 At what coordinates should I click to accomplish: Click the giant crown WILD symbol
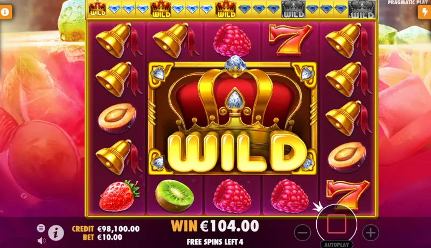pos(233,118)
